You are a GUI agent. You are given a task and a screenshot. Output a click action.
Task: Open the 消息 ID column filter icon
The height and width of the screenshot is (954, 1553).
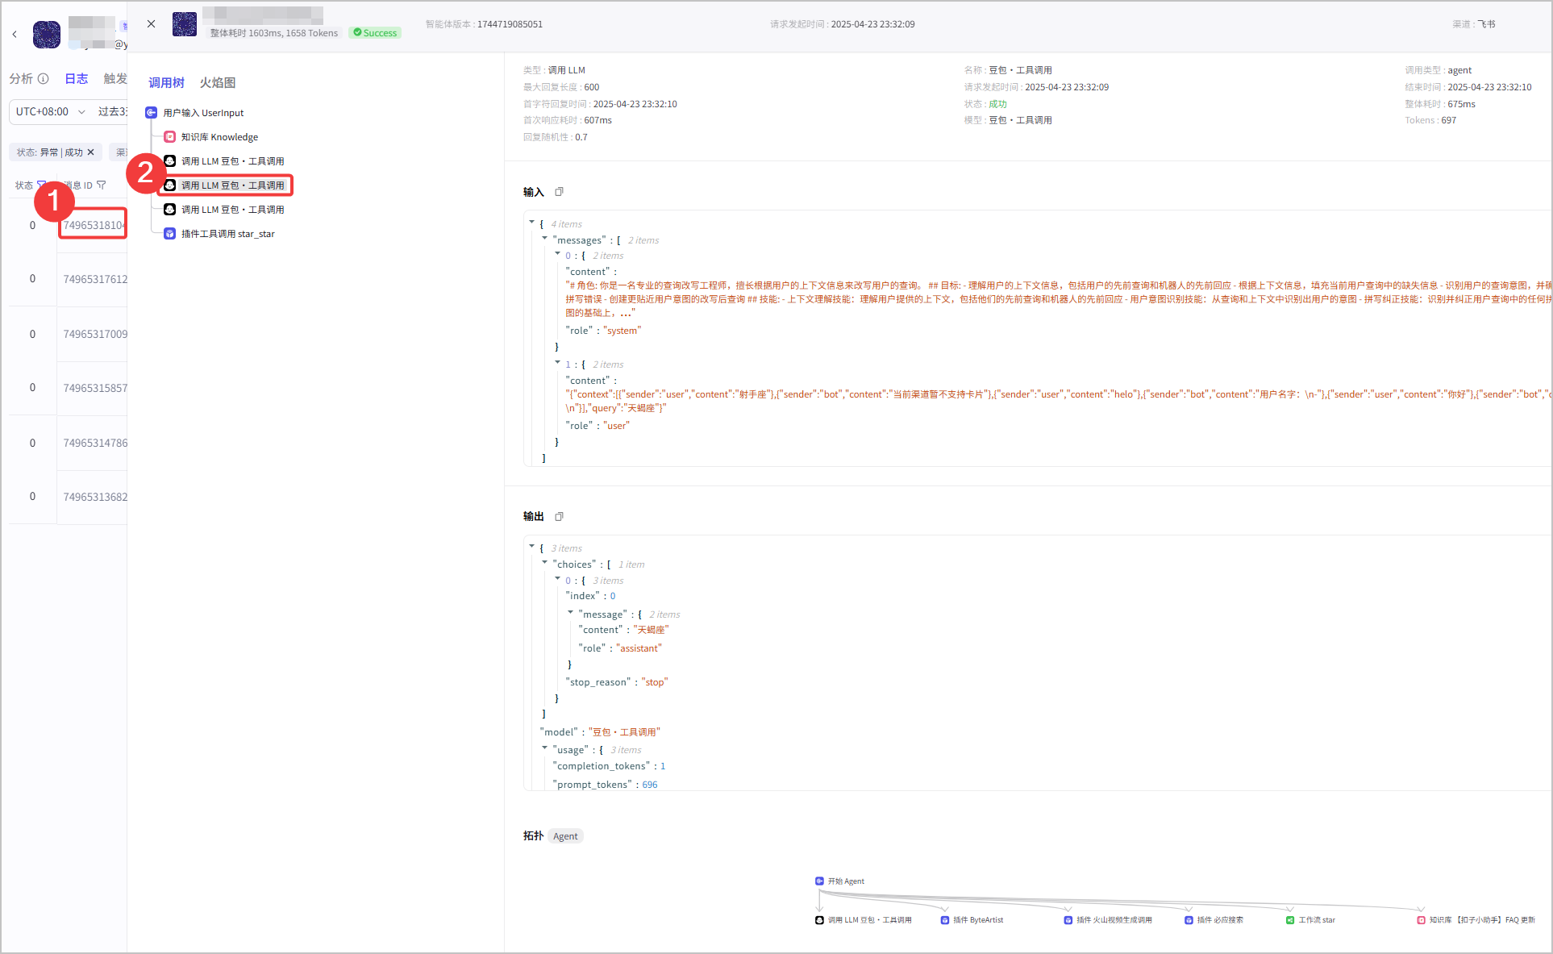pos(101,185)
